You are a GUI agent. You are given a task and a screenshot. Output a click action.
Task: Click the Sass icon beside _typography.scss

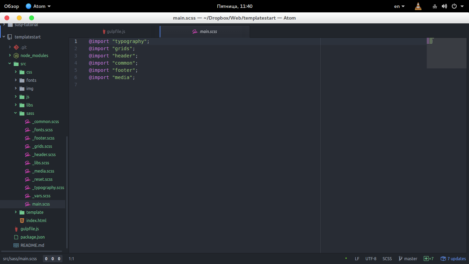27,188
